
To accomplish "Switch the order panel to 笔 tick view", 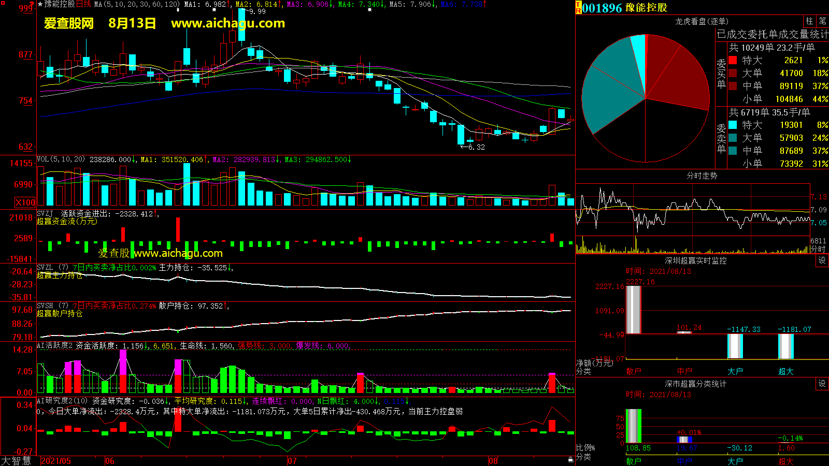I will (822, 21).
